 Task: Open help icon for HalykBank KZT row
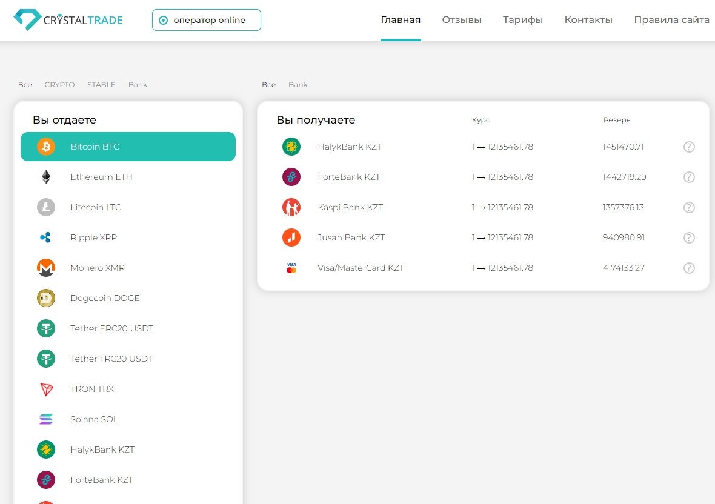pyautogui.click(x=689, y=147)
